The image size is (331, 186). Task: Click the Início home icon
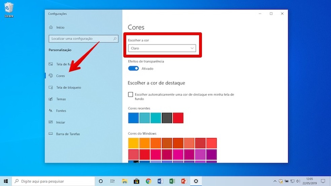pyautogui.click(x=51, y=28)
